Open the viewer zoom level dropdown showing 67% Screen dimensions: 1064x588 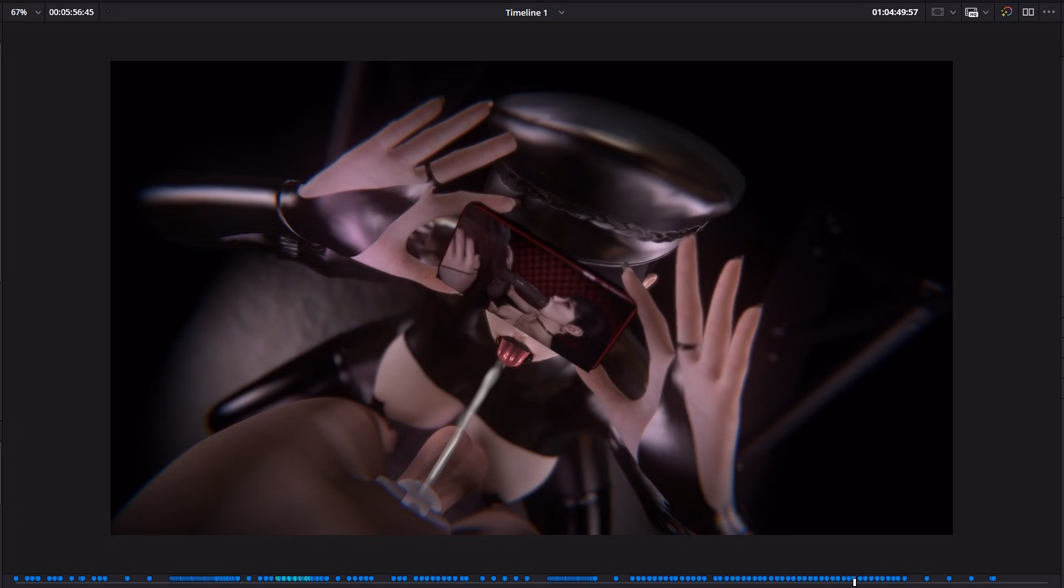coord(25,12)
